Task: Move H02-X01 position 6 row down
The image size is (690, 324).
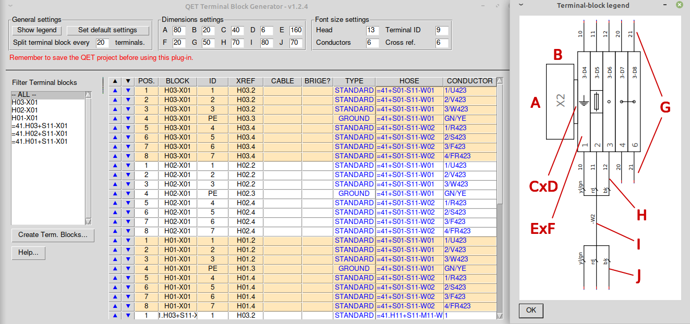Action: tap(128, 213)
